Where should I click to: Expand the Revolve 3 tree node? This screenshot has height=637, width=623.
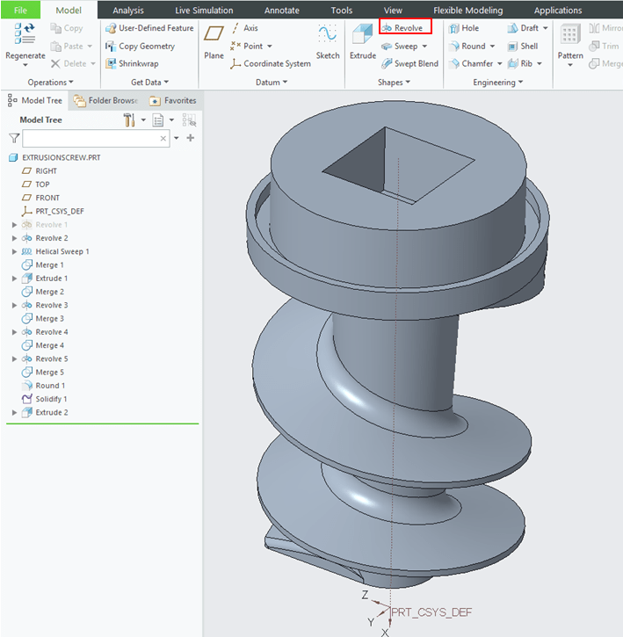coord(14,305)
